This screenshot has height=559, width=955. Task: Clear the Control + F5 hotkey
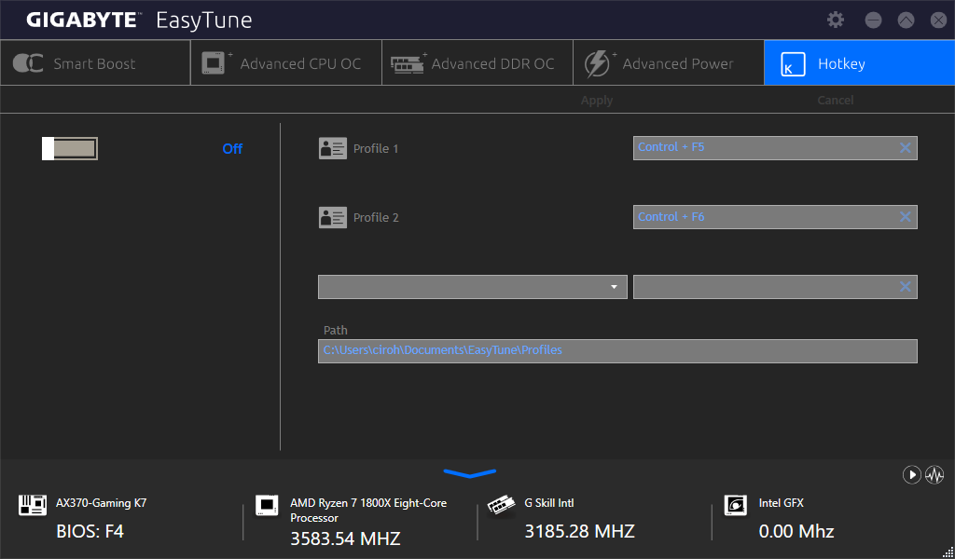pyautogui.click(x=905, y=148)
